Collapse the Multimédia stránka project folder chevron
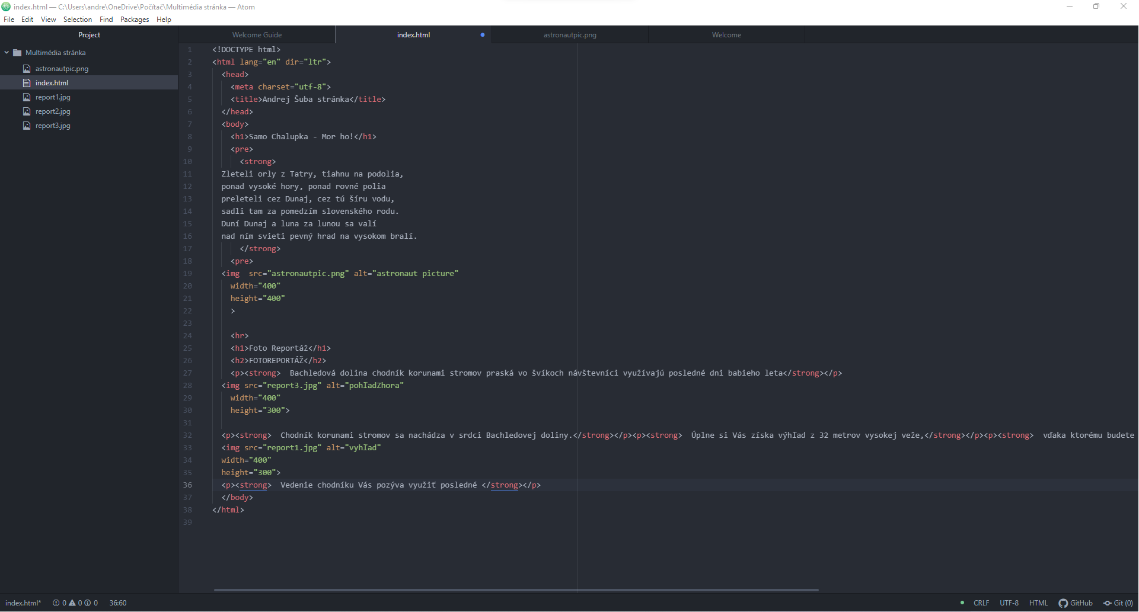The image size is (1139, 612). coord(7,53)
